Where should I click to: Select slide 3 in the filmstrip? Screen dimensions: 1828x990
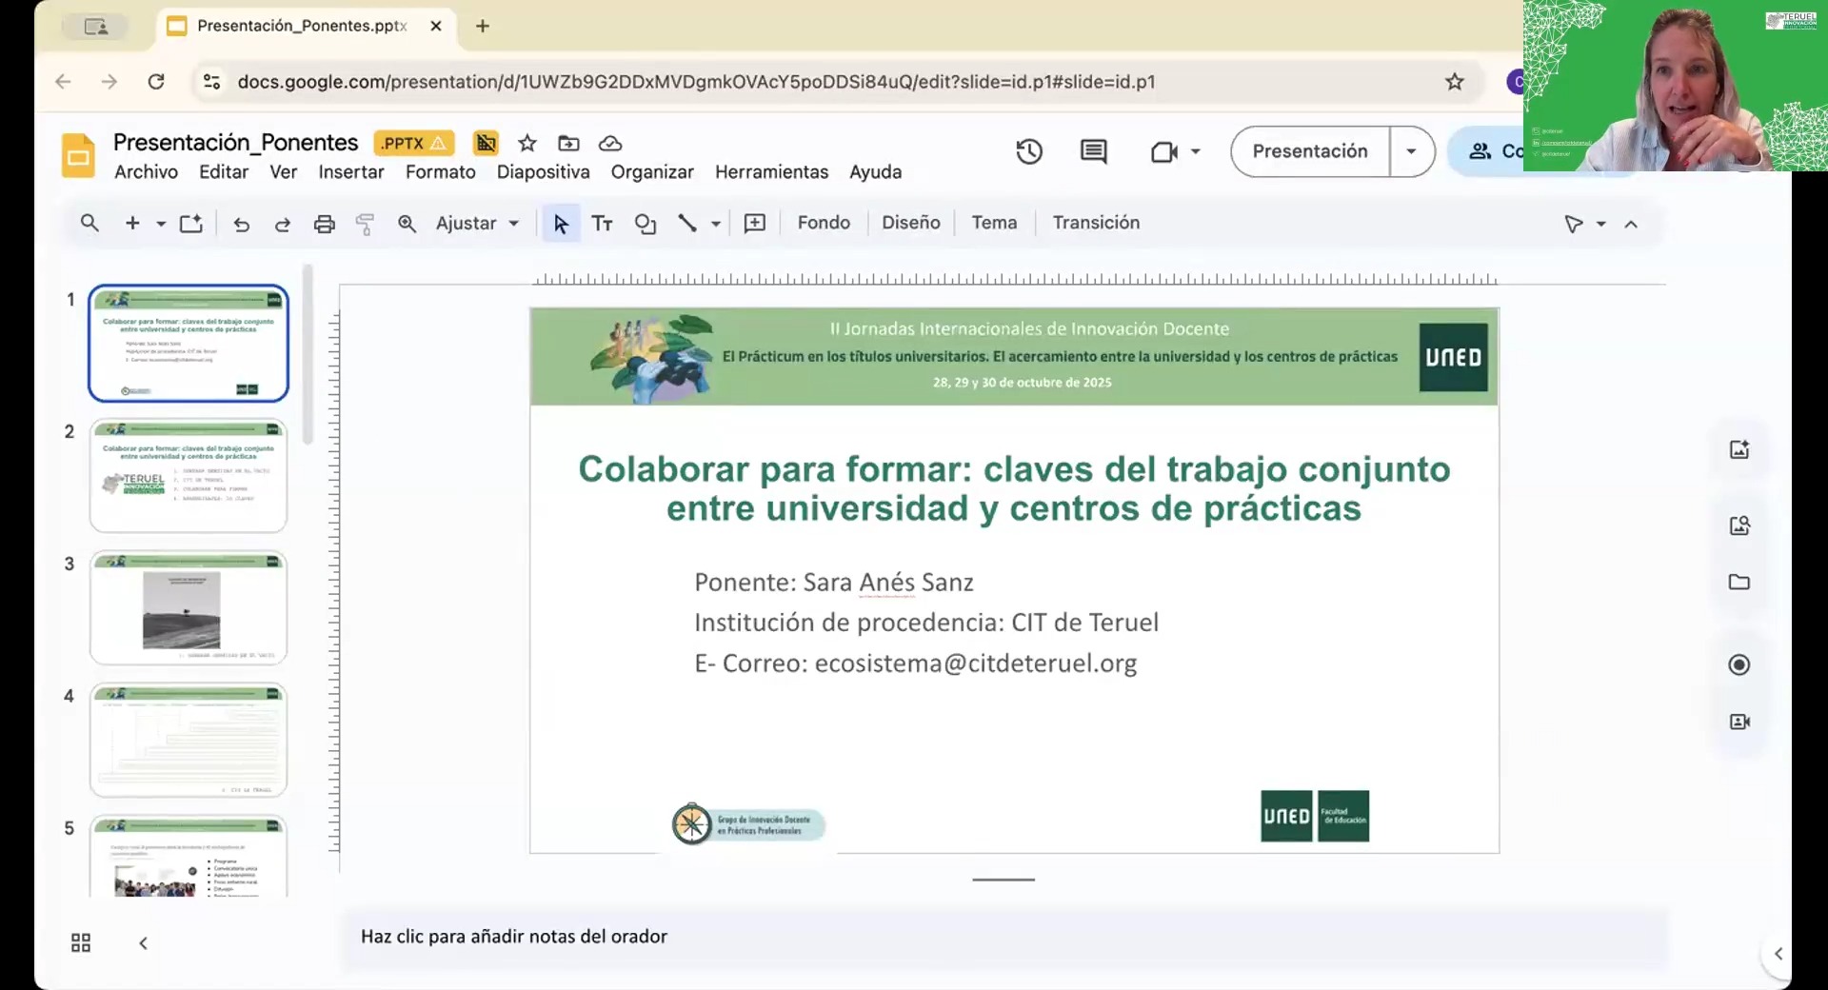click(x=188, y=606)
